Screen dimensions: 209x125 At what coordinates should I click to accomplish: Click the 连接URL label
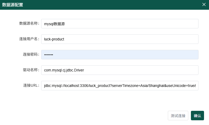point(31,86)
